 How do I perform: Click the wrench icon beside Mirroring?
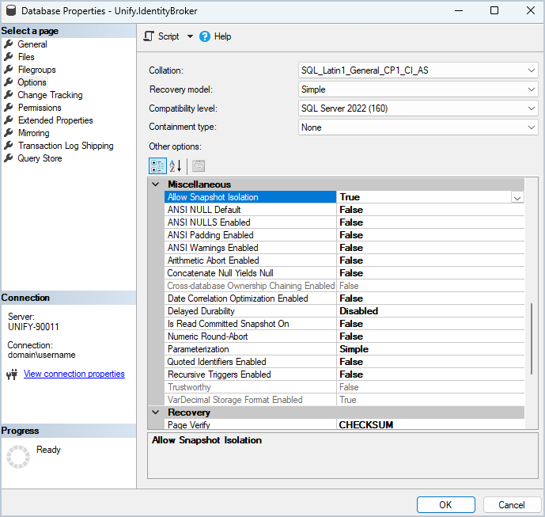[9, 133]
